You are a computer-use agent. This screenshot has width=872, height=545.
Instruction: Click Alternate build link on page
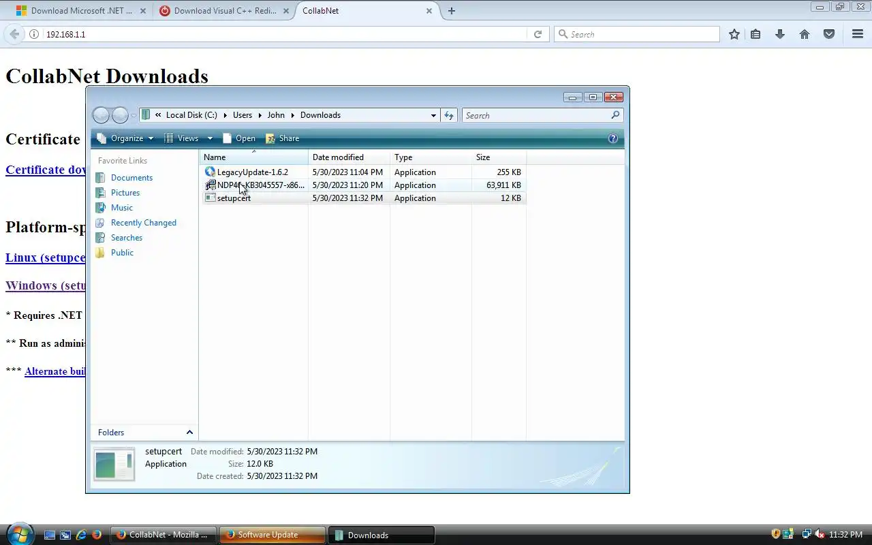(54, 371)
